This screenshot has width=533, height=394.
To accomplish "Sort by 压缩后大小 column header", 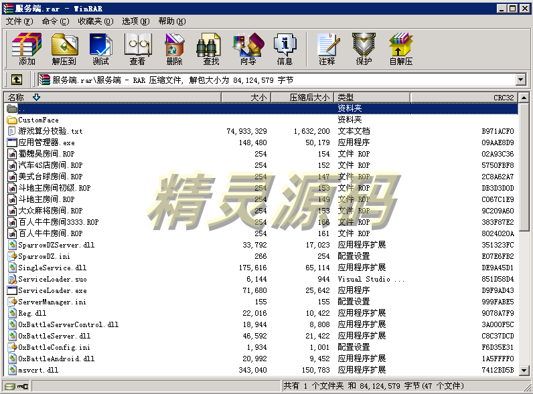I will (x=302, y=98).
